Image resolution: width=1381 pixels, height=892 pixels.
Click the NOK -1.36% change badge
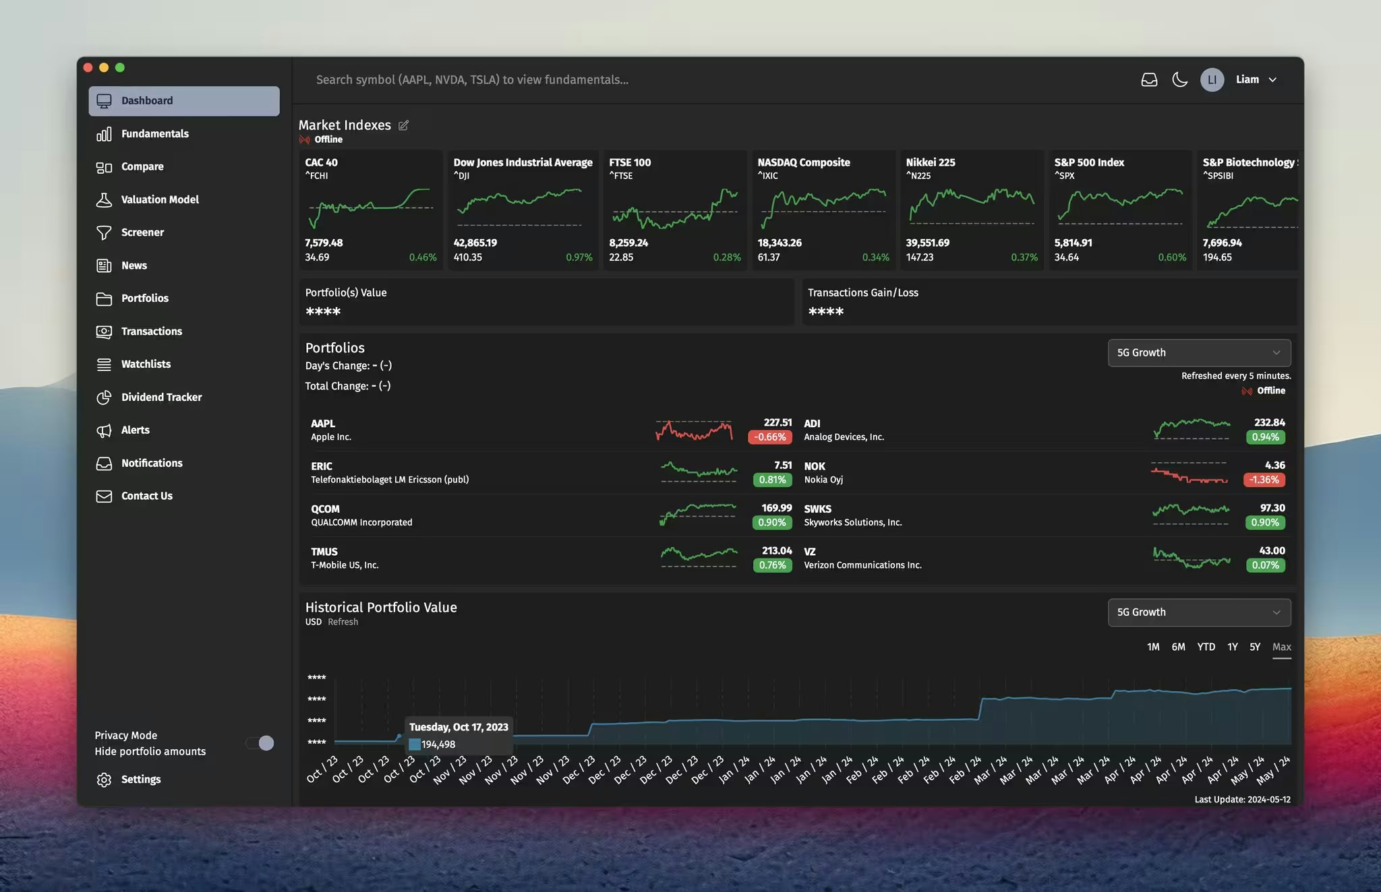pos(1264,480)
